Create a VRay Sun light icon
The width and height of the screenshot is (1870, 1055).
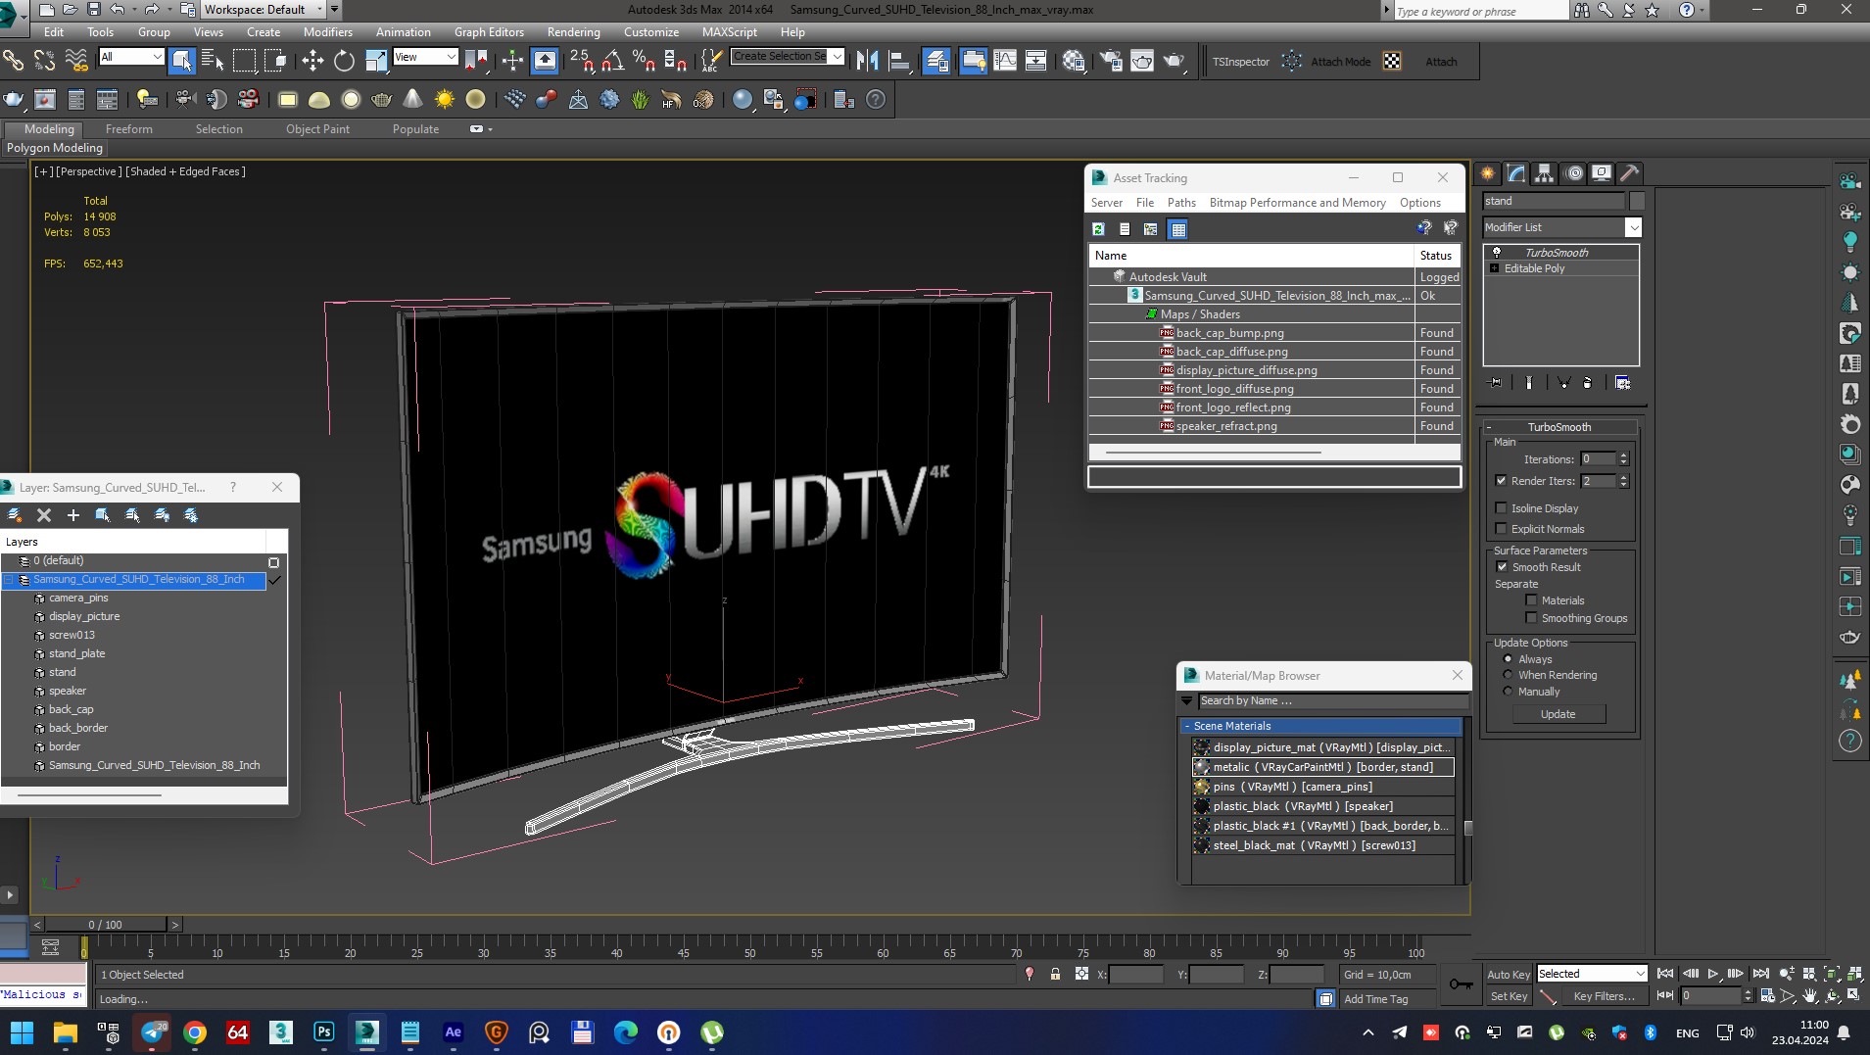pos(445,99)
